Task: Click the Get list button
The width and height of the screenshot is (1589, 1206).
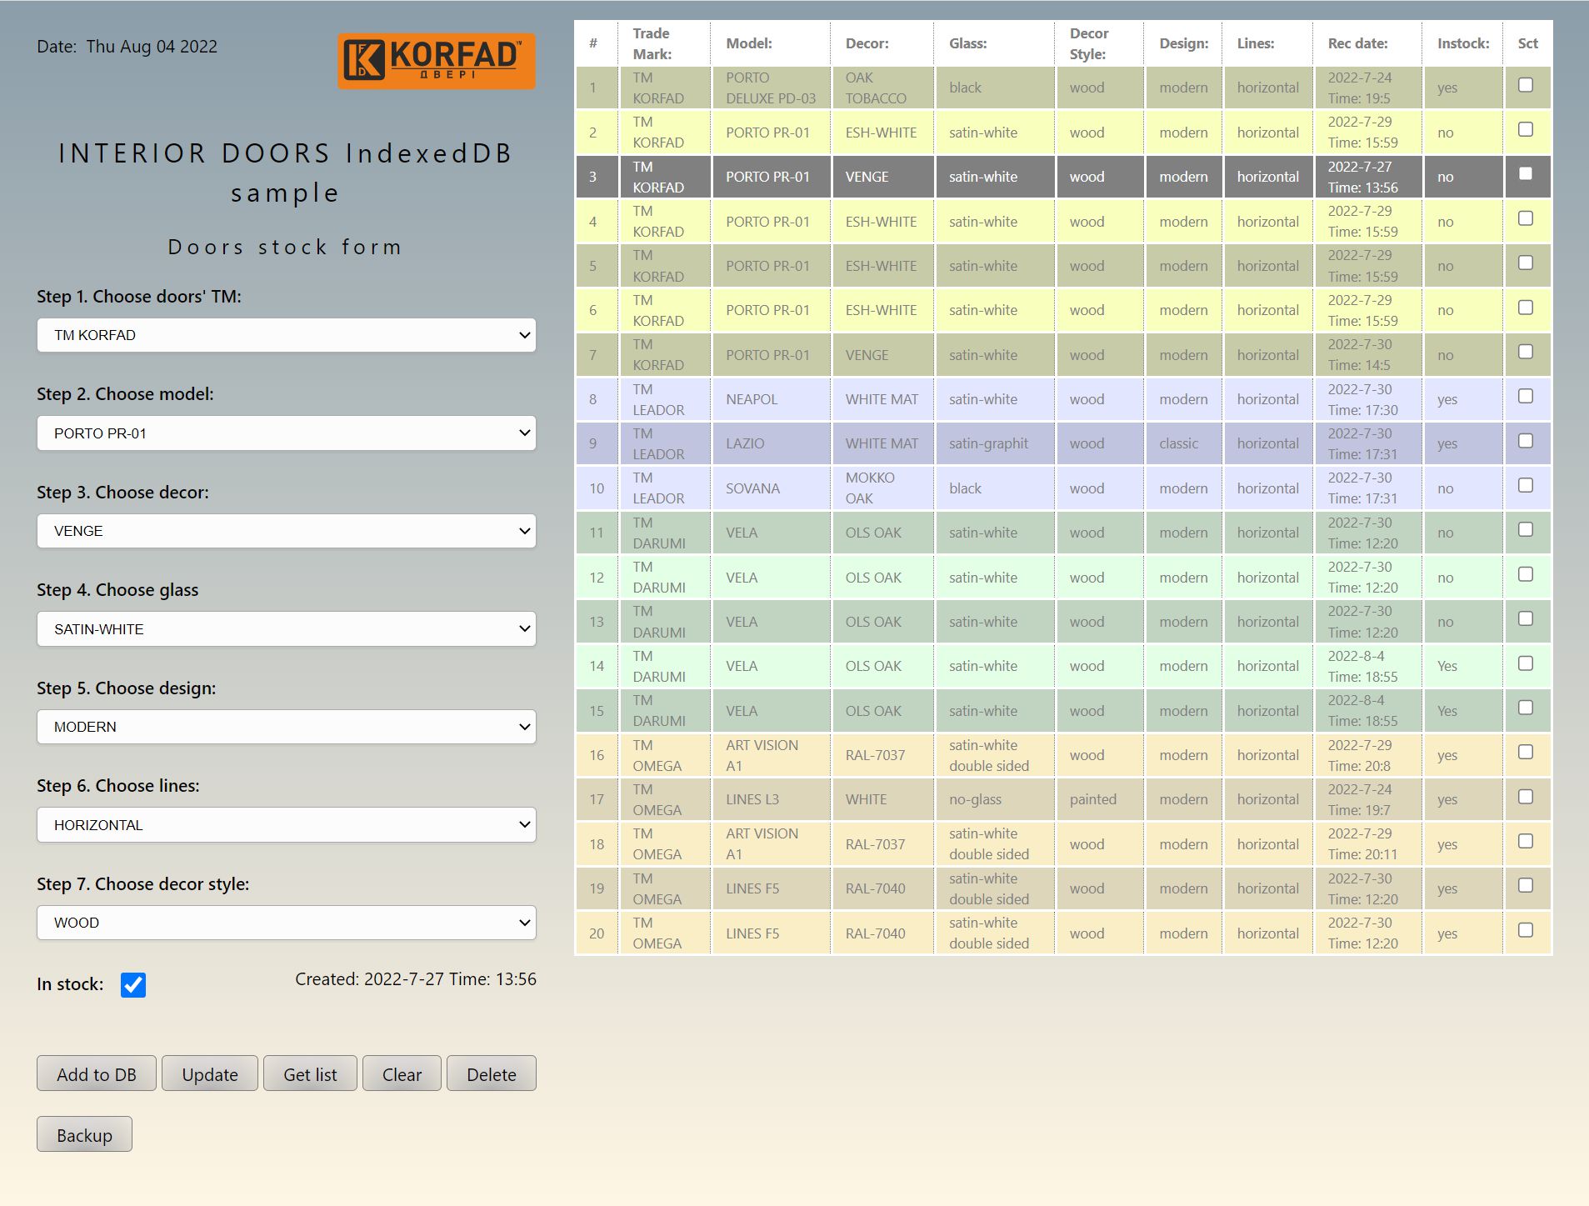Action: (x=309, y=1073)
